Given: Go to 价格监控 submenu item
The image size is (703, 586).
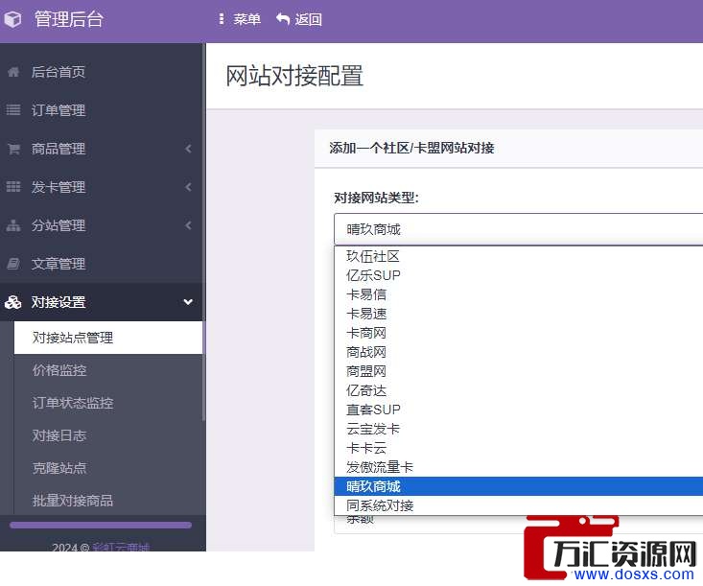Looking at the screenshot, I should (x=59, y=370).
